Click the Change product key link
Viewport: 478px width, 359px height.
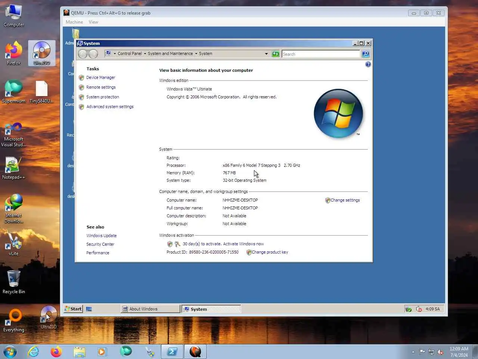coord(270,252)
